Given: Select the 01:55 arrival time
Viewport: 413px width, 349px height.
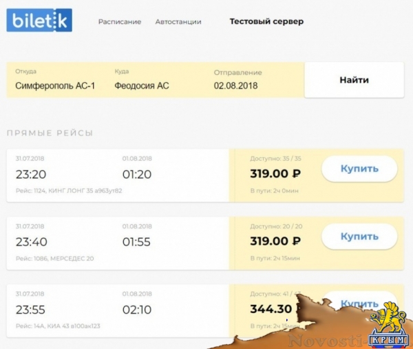Looking at the screenshot, I should pos(136,241).
